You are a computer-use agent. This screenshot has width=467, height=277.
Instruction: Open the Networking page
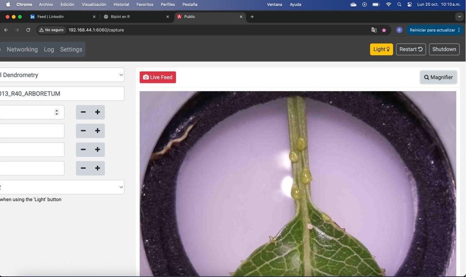point(22,49)
